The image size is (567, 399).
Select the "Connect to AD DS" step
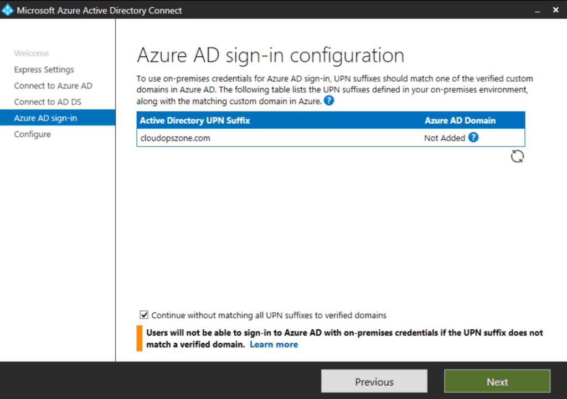point(49,102)
